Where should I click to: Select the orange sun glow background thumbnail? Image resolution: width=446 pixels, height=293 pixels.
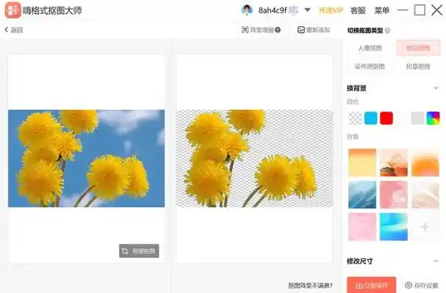click(x=425, y=162)
